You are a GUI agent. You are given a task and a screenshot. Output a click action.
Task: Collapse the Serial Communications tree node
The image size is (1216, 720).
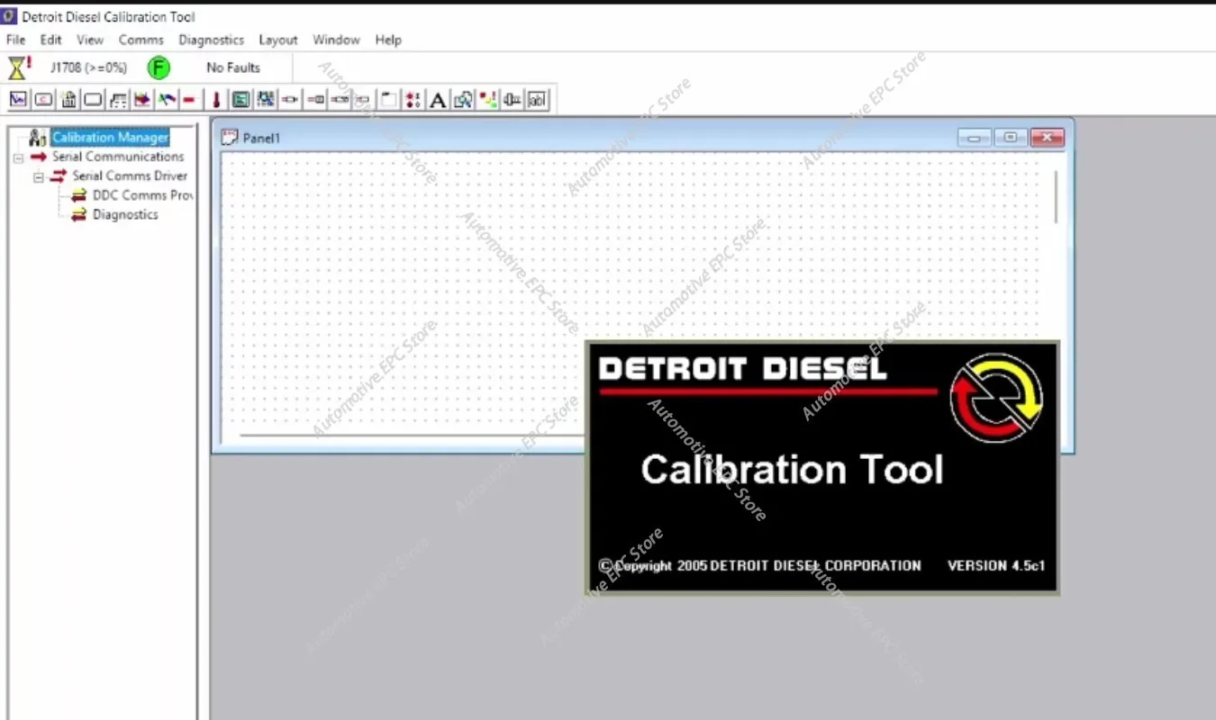(x=18, y=157)
